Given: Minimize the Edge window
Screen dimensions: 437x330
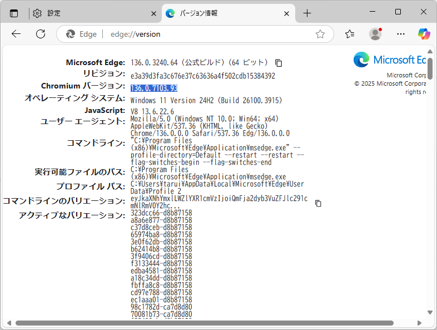Looking at the screenshot, I should [373, 12].
